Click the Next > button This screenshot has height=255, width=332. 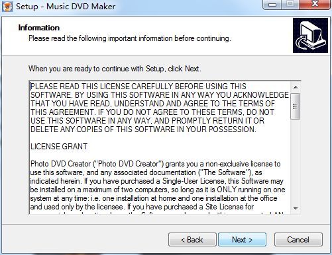click(x=242, y=240)
